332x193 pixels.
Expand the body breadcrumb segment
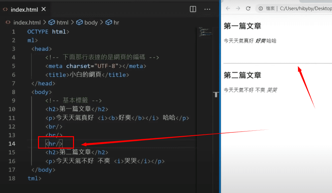[x=91, y=23]
